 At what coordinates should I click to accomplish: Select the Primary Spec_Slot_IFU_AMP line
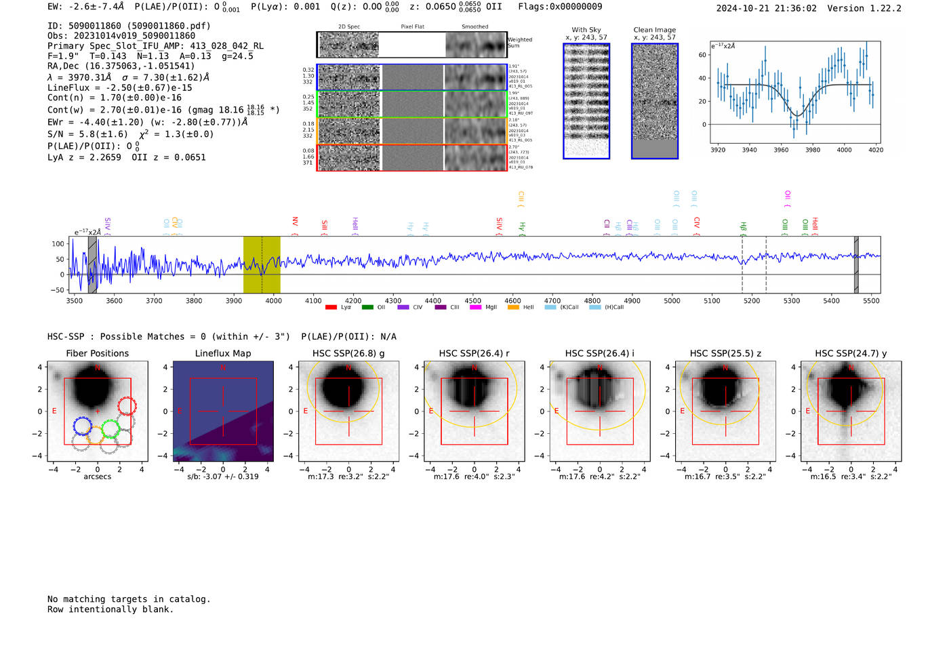[x=156, y=46]
